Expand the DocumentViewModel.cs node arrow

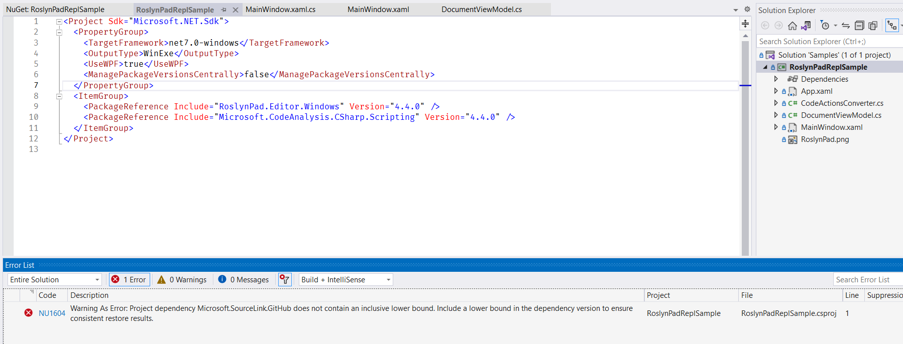[776, 115]
